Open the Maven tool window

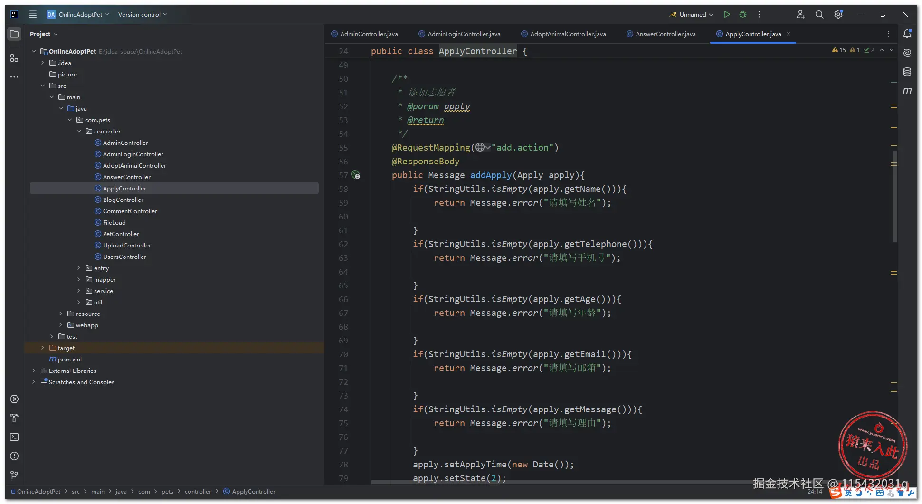coord(907,90)
